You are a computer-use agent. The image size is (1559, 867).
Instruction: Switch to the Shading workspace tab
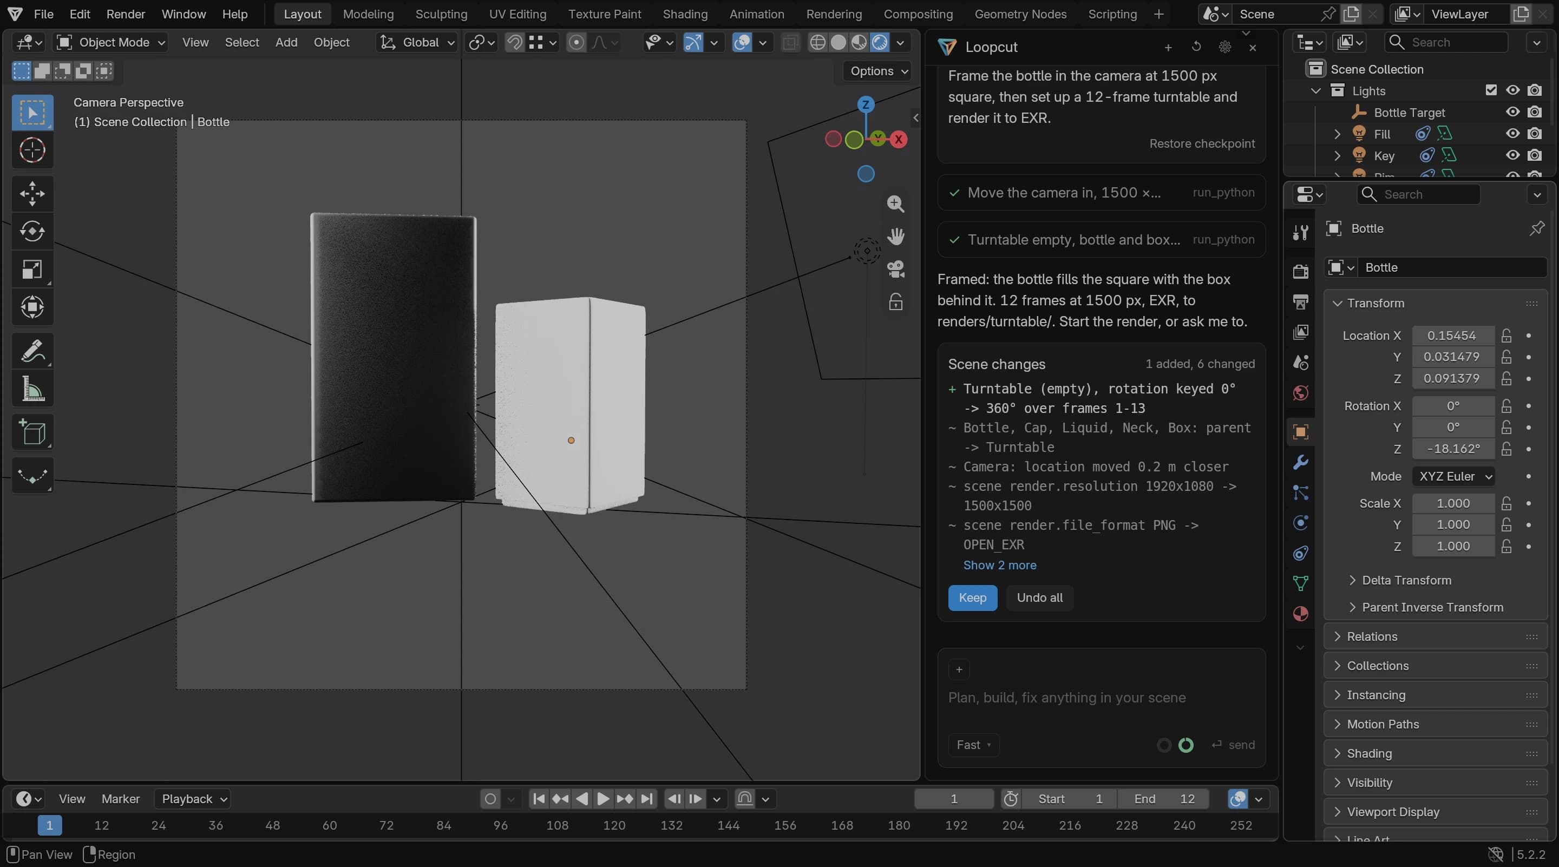[684, 14]
